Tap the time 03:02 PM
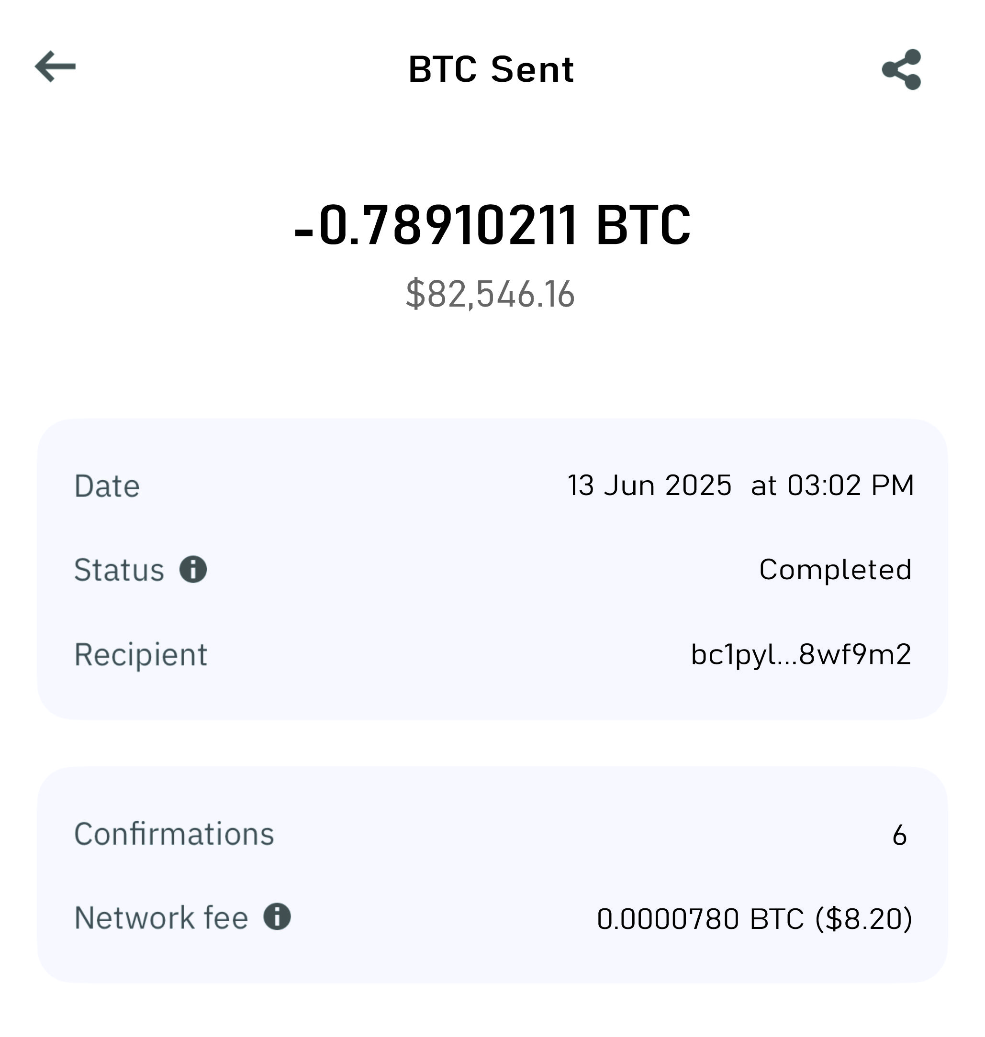Viewport: 985px width, 1037px height. (x=851, y=485)
